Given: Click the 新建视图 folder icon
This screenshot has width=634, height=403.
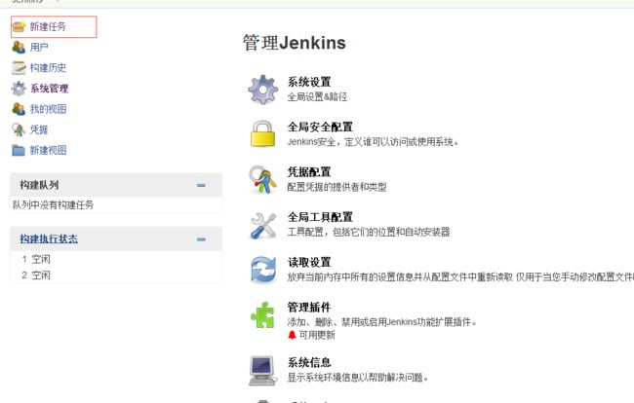Looking at the screenshot, I should pyautogui.click(x=19, y=150).
